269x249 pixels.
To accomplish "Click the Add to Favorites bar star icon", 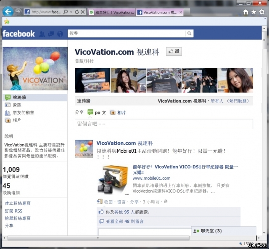I will (7, 21).
